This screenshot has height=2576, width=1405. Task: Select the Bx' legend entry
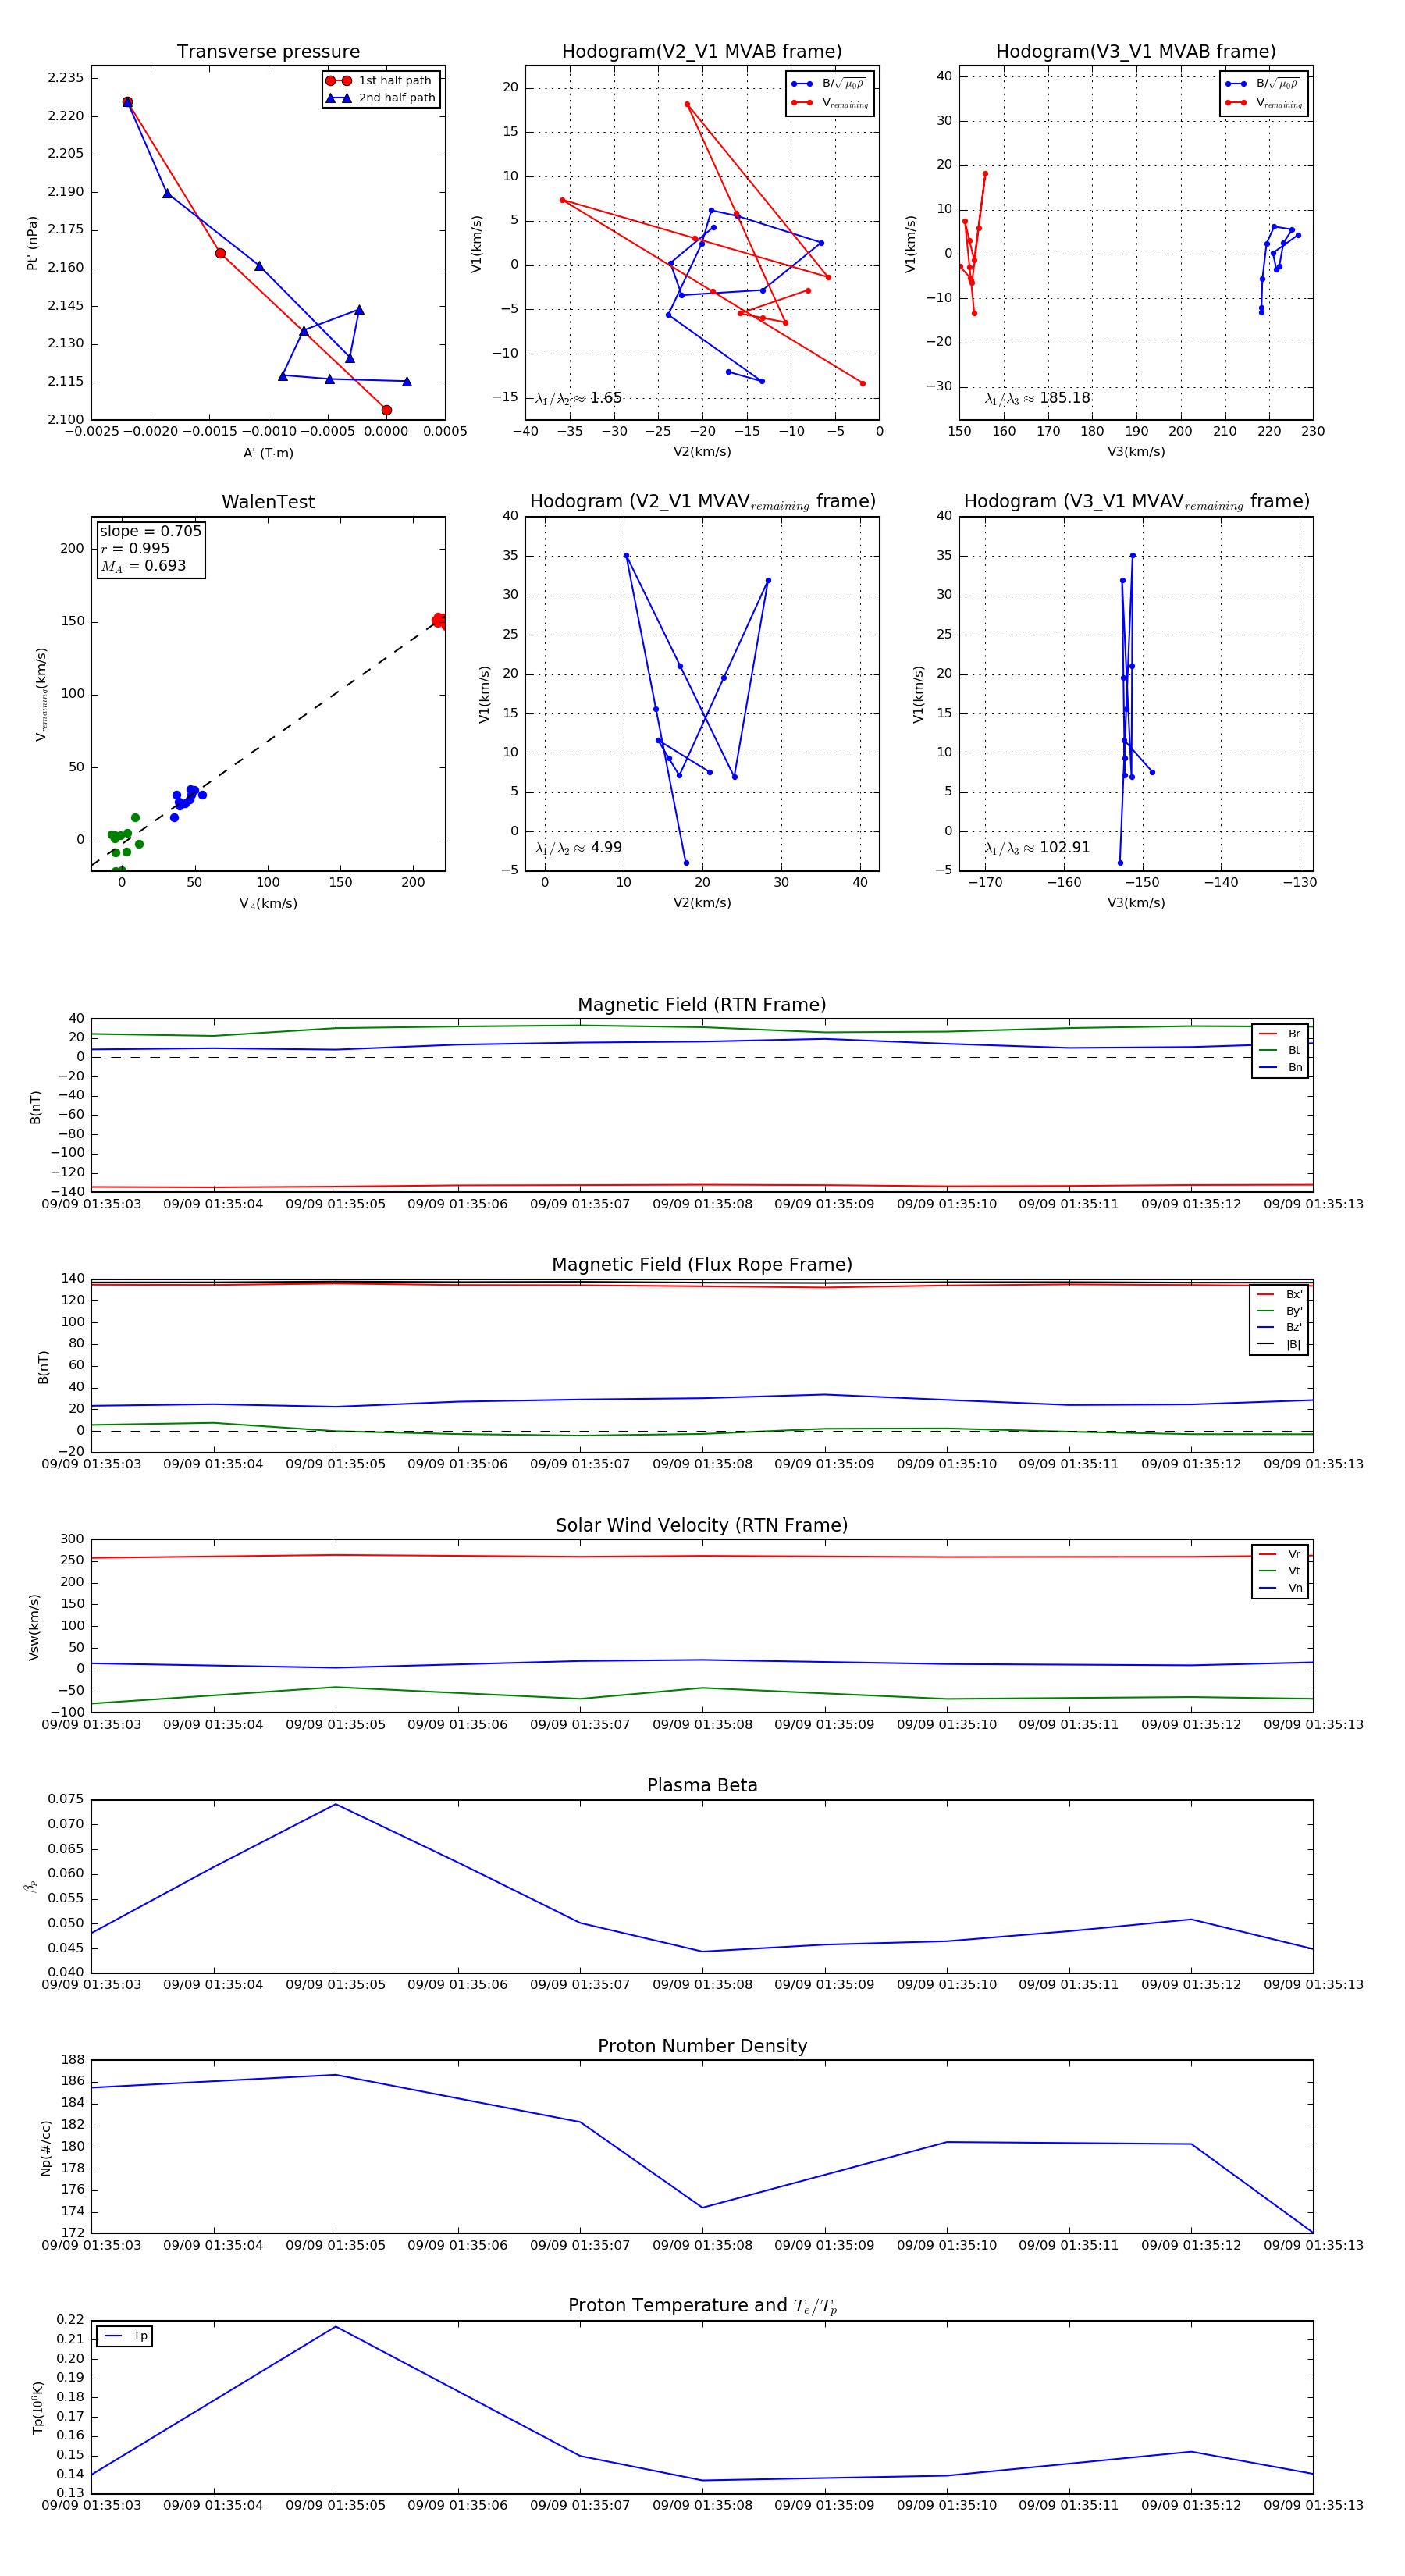(x=1279, y=1294)
